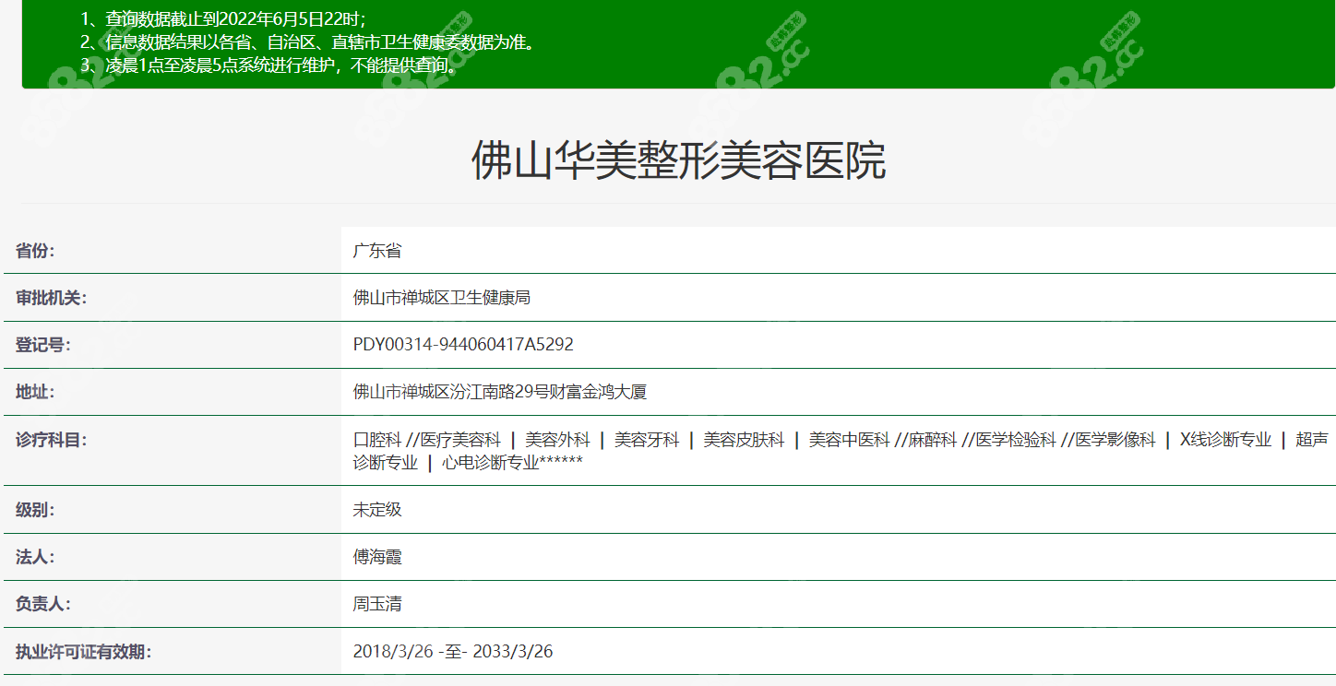Click the person in charge 周玉清

tap(377, 605)
